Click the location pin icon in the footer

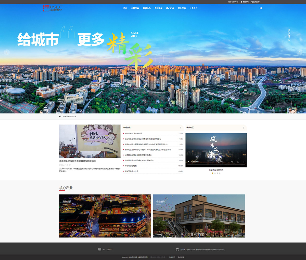[x=177, y=250]
